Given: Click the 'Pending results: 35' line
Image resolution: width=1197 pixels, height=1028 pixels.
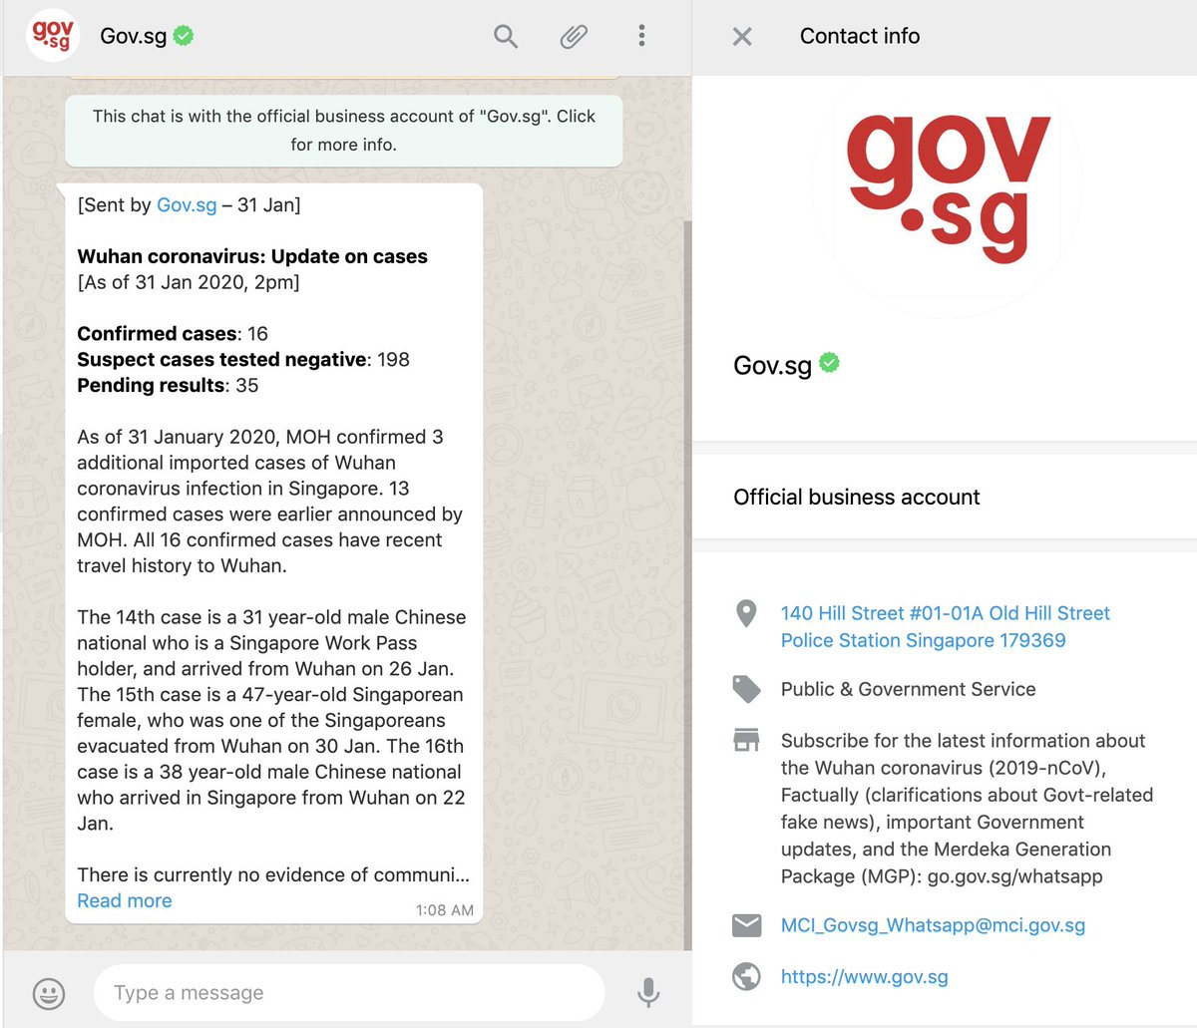Looking at the screenshot, I should point(168,386).
